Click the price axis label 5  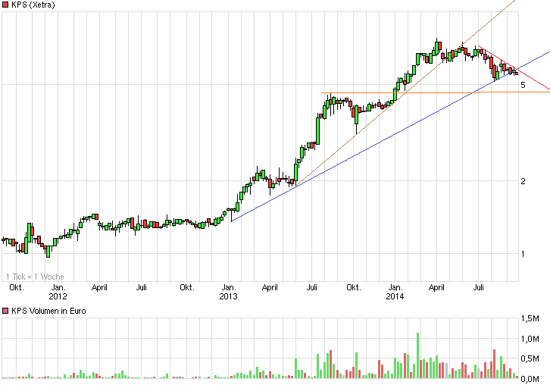523,86
